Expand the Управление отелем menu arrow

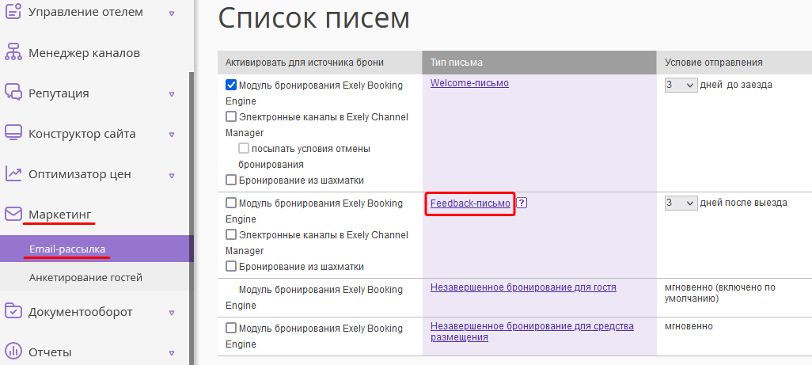pos(172,13)
